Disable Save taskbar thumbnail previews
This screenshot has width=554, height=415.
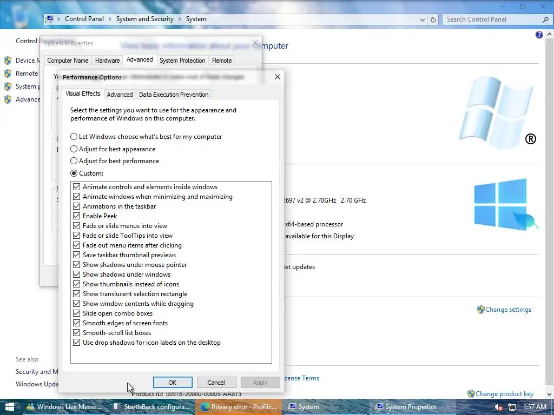click(x=76, y=255)
